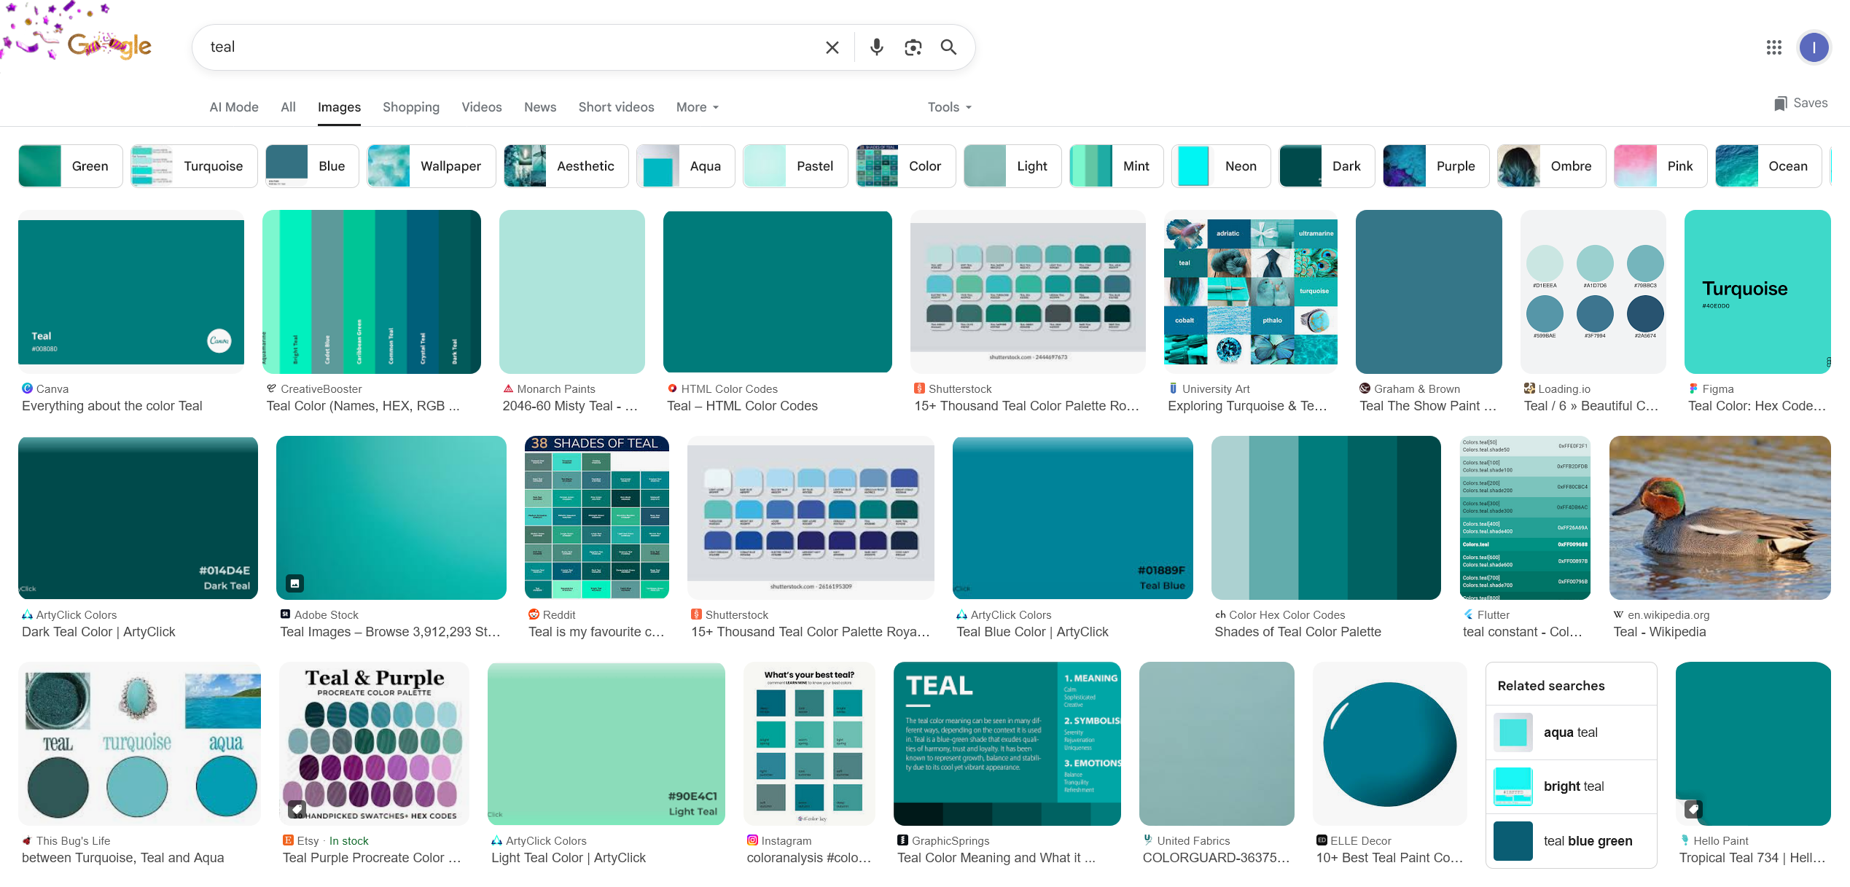Click the Saves bookmark icon
Screen dimensions: 1850x887
(1780, 103)
